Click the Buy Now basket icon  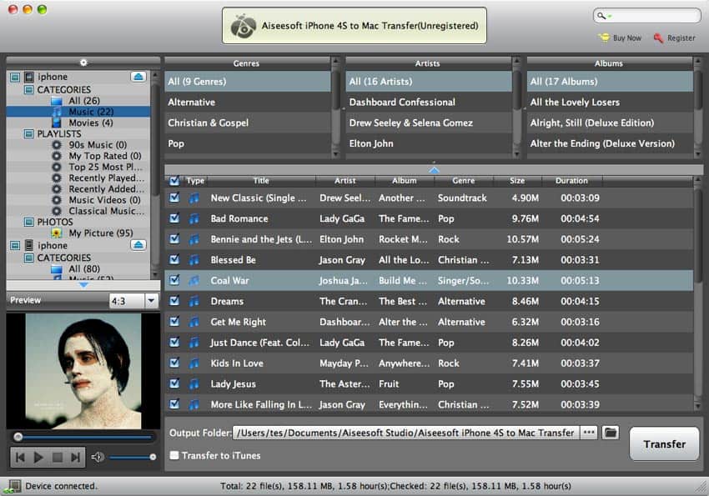point(604,38)
